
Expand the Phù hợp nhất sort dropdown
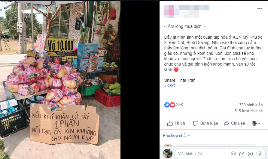coord(176,135)
